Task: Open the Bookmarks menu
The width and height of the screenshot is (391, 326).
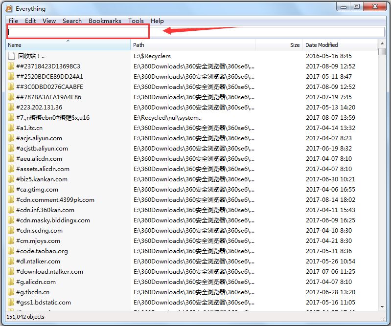Action: pos(105,21)
